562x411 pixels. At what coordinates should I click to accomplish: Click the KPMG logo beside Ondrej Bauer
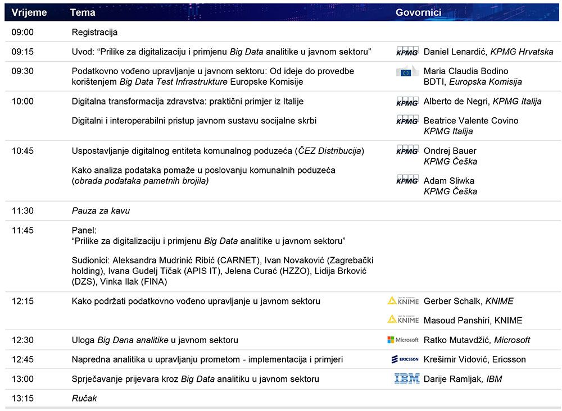coord(407,150)
